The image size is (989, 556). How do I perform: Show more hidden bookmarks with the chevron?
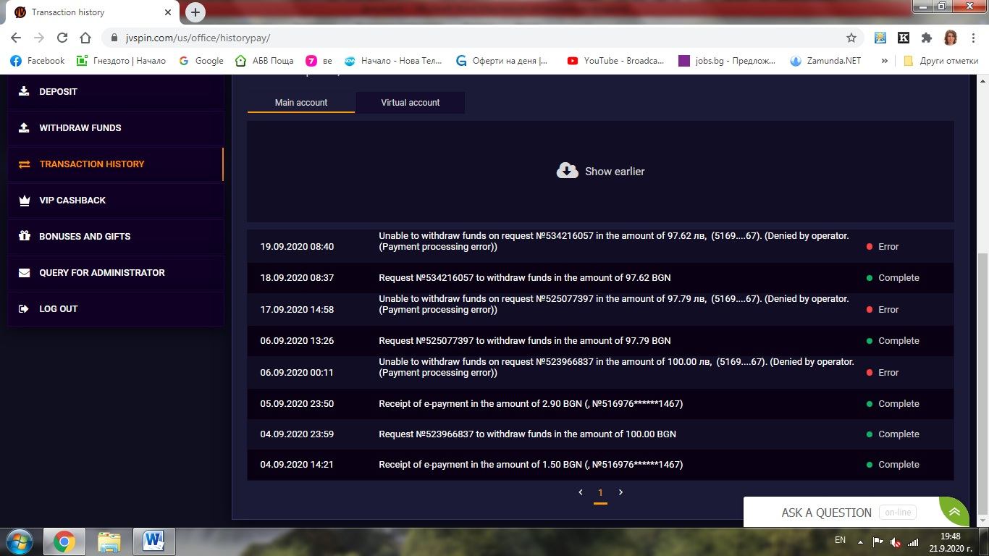point(884,61)
